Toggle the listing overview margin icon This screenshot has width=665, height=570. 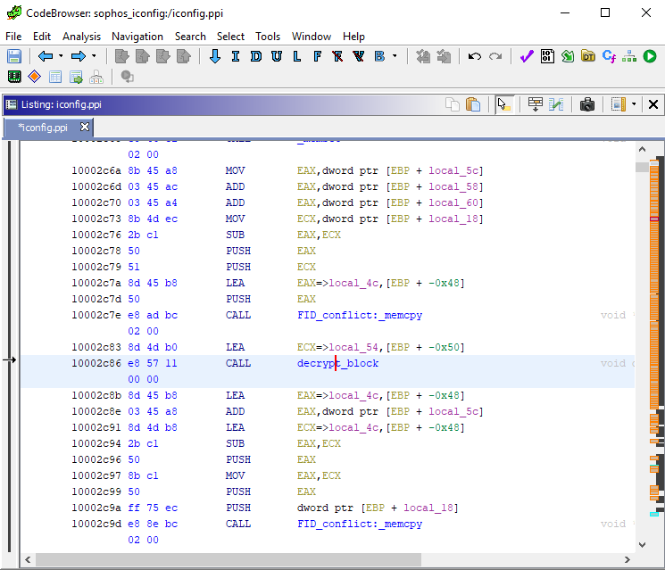pos(619,104)
